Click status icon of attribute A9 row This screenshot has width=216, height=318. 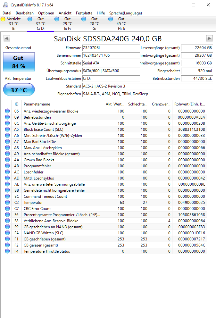pyautogui.click(x=7, y=154)
